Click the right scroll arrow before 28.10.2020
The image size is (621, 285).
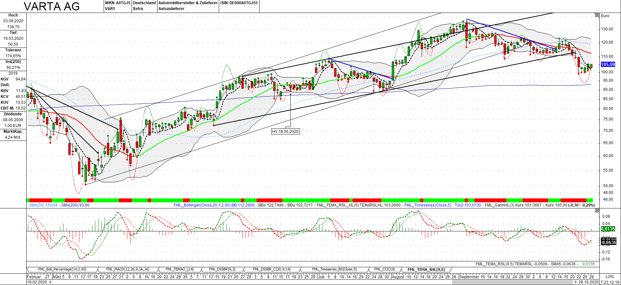(575, 282)
